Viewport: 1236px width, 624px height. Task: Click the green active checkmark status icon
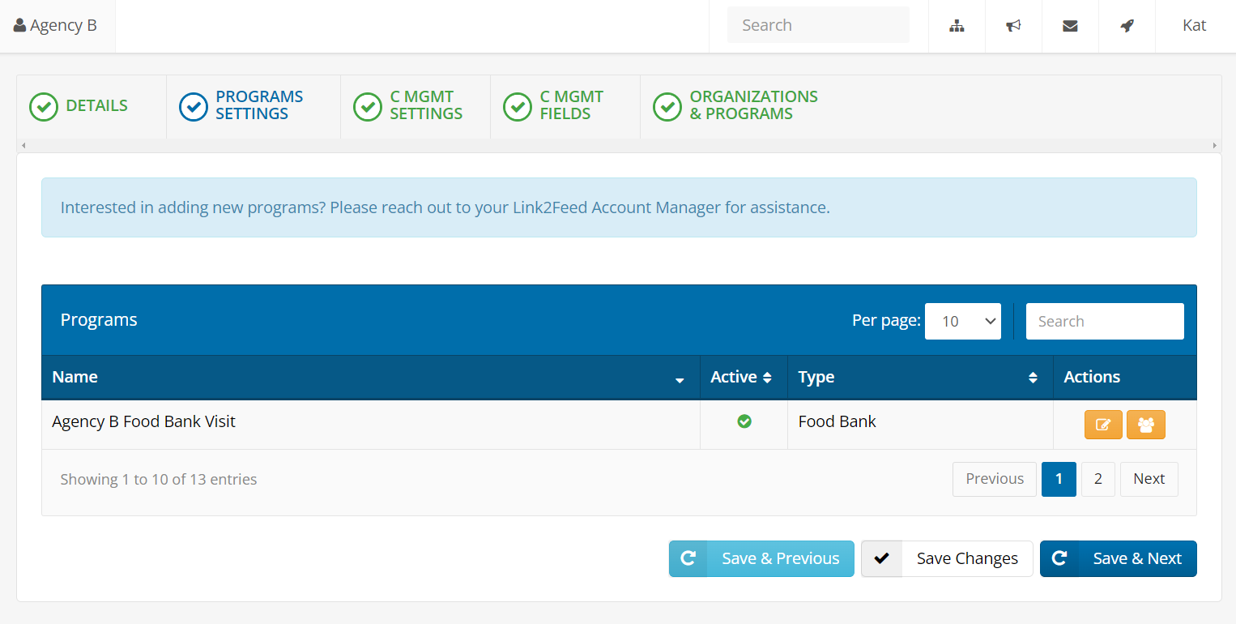pos(744,421)
